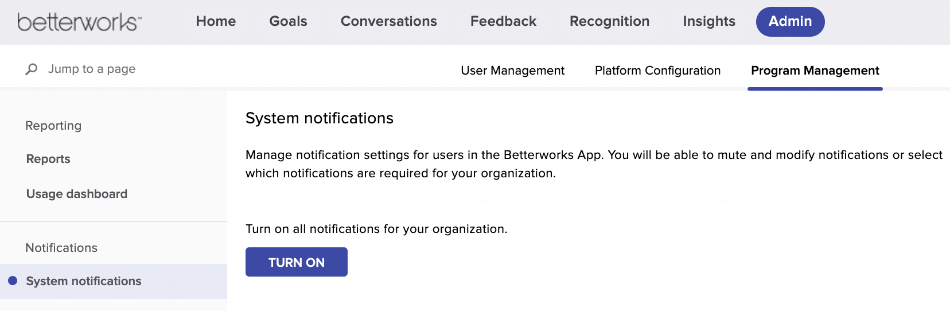The width and height of the screenshot is (950, 311).
Task: Open the Platform Configuration tab
Action: [657, 71]
